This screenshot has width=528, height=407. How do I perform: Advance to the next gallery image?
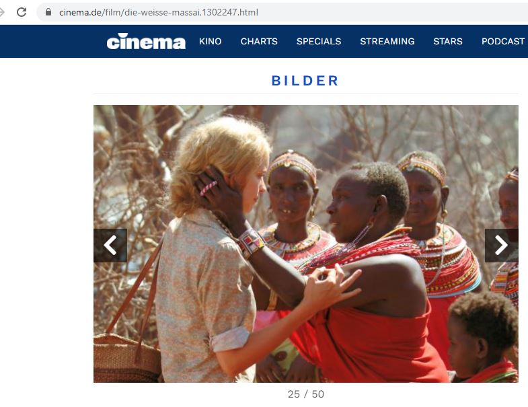click(x=501, y=246)
